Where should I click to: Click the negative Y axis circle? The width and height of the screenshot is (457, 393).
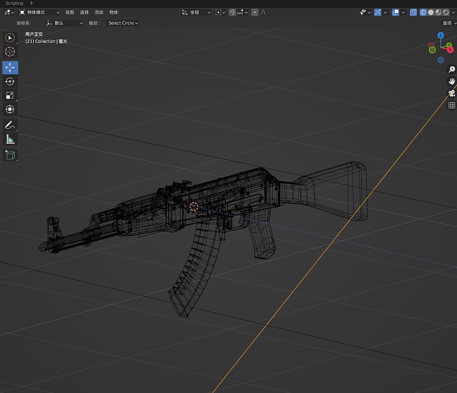coord(432,50)
